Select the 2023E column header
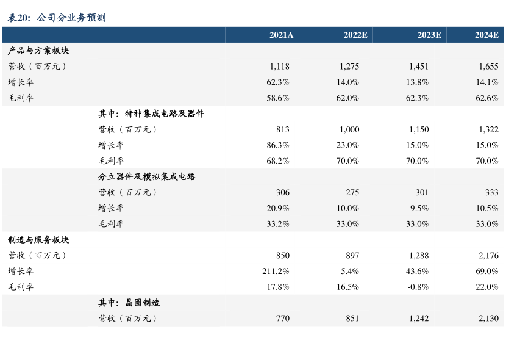The width and height of the screenshot is (506, 343). click(x=429, y=35)
